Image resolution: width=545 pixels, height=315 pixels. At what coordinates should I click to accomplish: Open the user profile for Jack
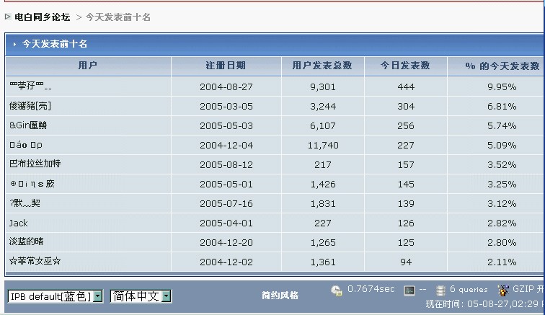19,223
